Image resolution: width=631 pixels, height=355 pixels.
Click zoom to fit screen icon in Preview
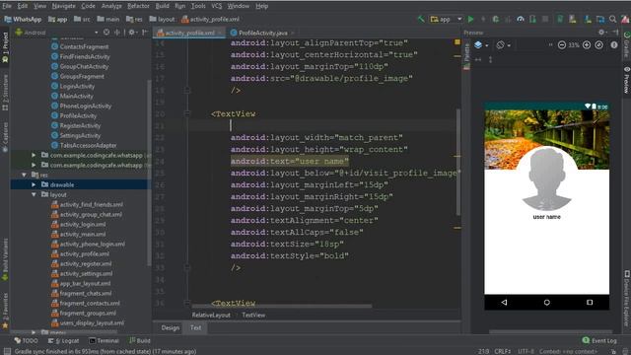(599, 45)
